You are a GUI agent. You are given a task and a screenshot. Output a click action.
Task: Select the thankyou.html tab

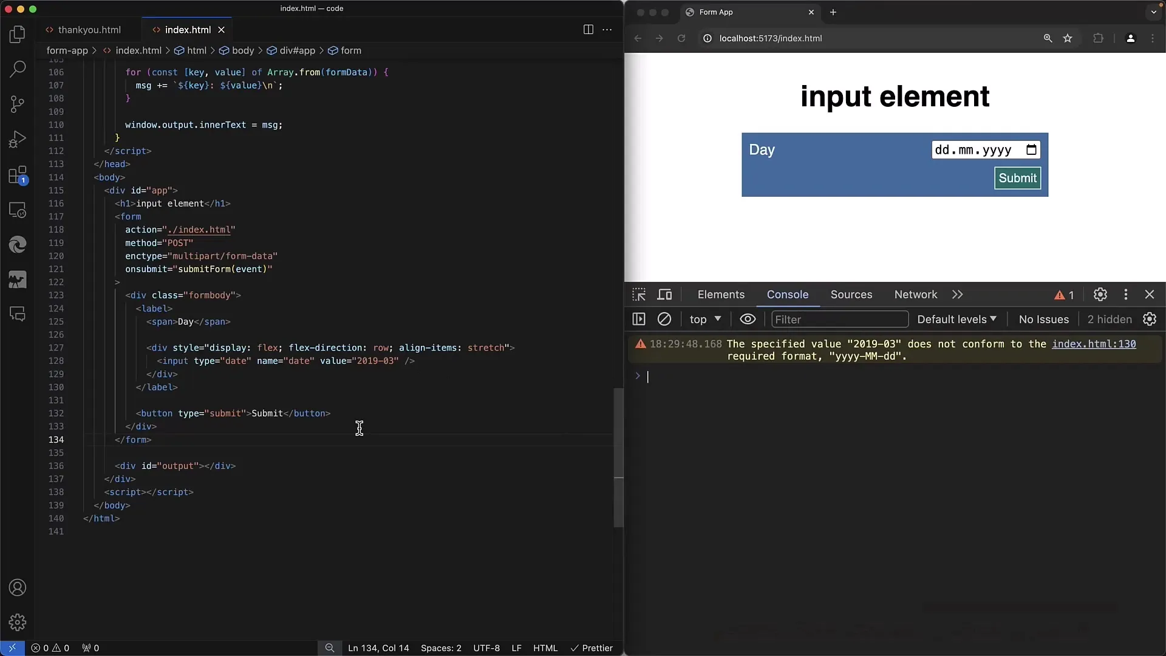tap(89, 30)
